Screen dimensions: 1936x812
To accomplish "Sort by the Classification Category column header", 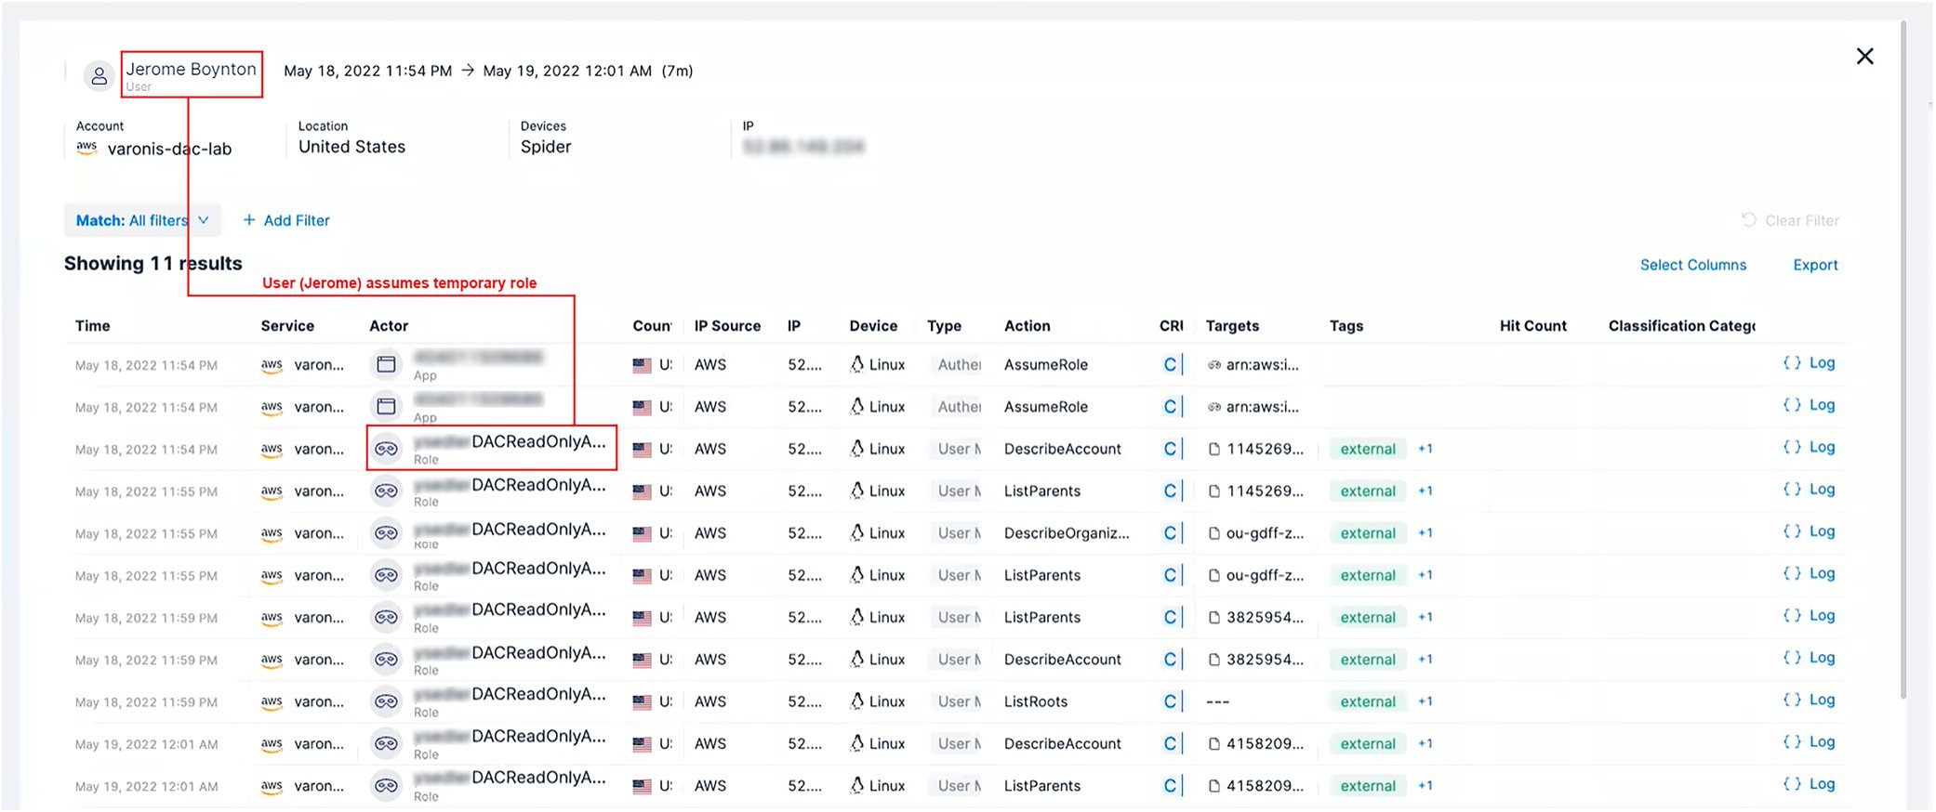I will (1682, 326).
